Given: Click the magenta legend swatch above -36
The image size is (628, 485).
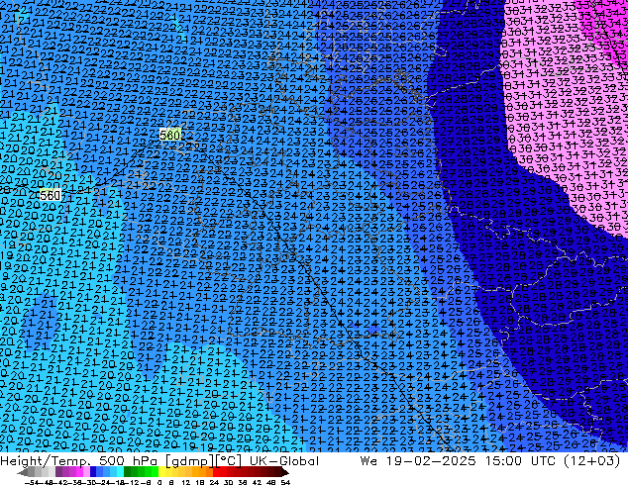Looking at the screenshot, I should (79, 471).
